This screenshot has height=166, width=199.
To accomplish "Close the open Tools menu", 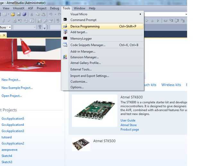I will pyautogui.click(x=66, y=8).
